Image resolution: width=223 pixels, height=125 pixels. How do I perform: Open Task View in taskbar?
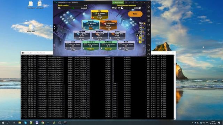click(14, 123)
